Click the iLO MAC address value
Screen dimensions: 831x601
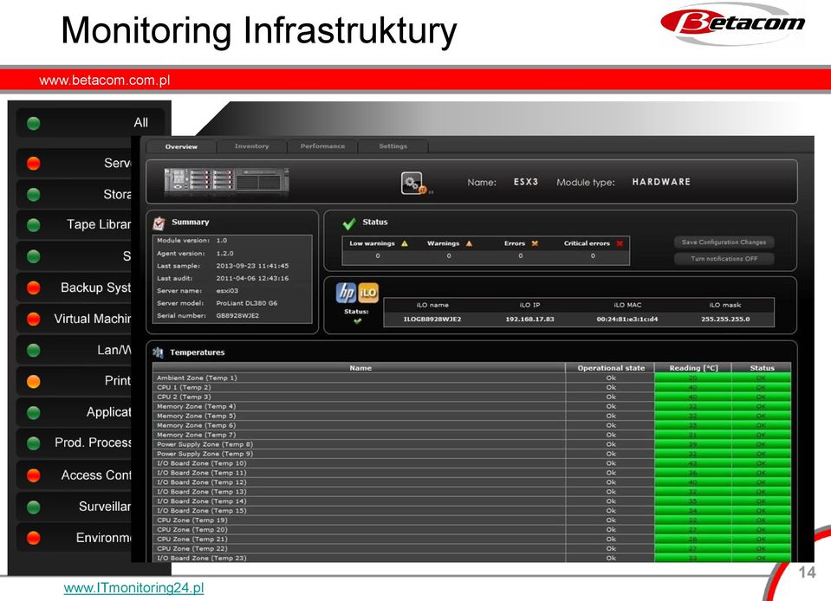[x=627, y=320]
